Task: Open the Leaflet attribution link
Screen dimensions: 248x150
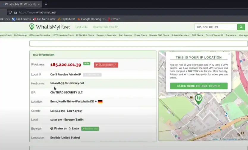Action: (215, 139)
